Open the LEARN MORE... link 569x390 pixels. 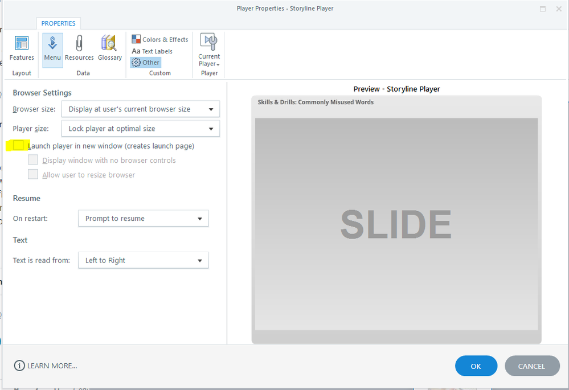[x=52, y=366]
